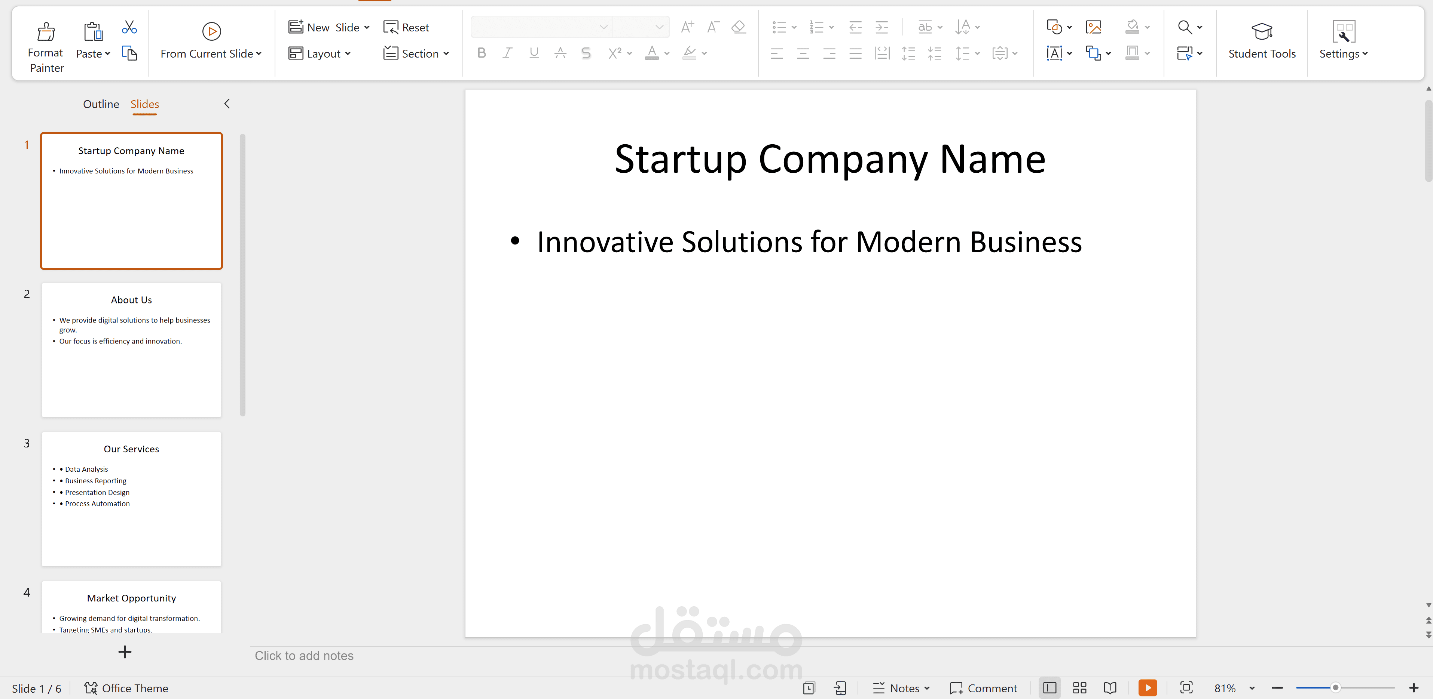Toggle align text left
This screenshot has width=1433, height=699.
(777, 53)
